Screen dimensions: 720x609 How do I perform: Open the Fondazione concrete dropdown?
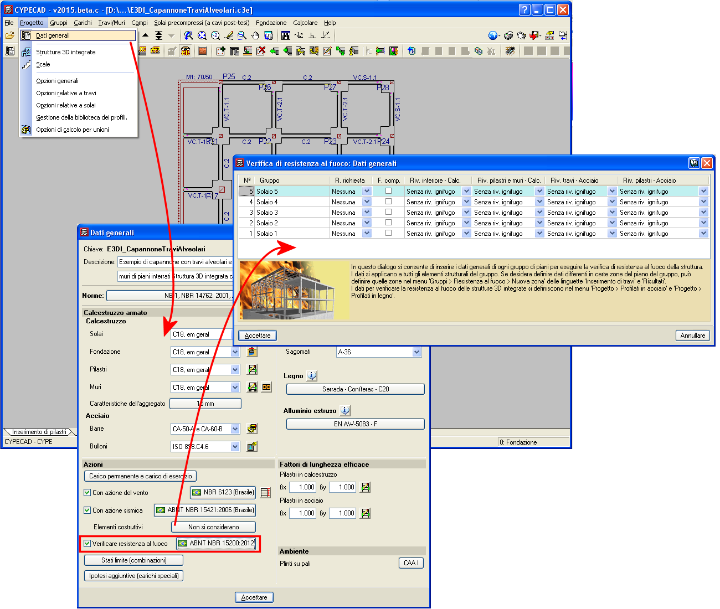coord(235,352)
